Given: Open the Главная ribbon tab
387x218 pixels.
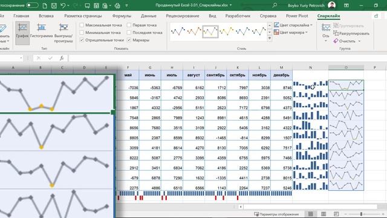Looking at the screenshot, I should pos(21,16).
